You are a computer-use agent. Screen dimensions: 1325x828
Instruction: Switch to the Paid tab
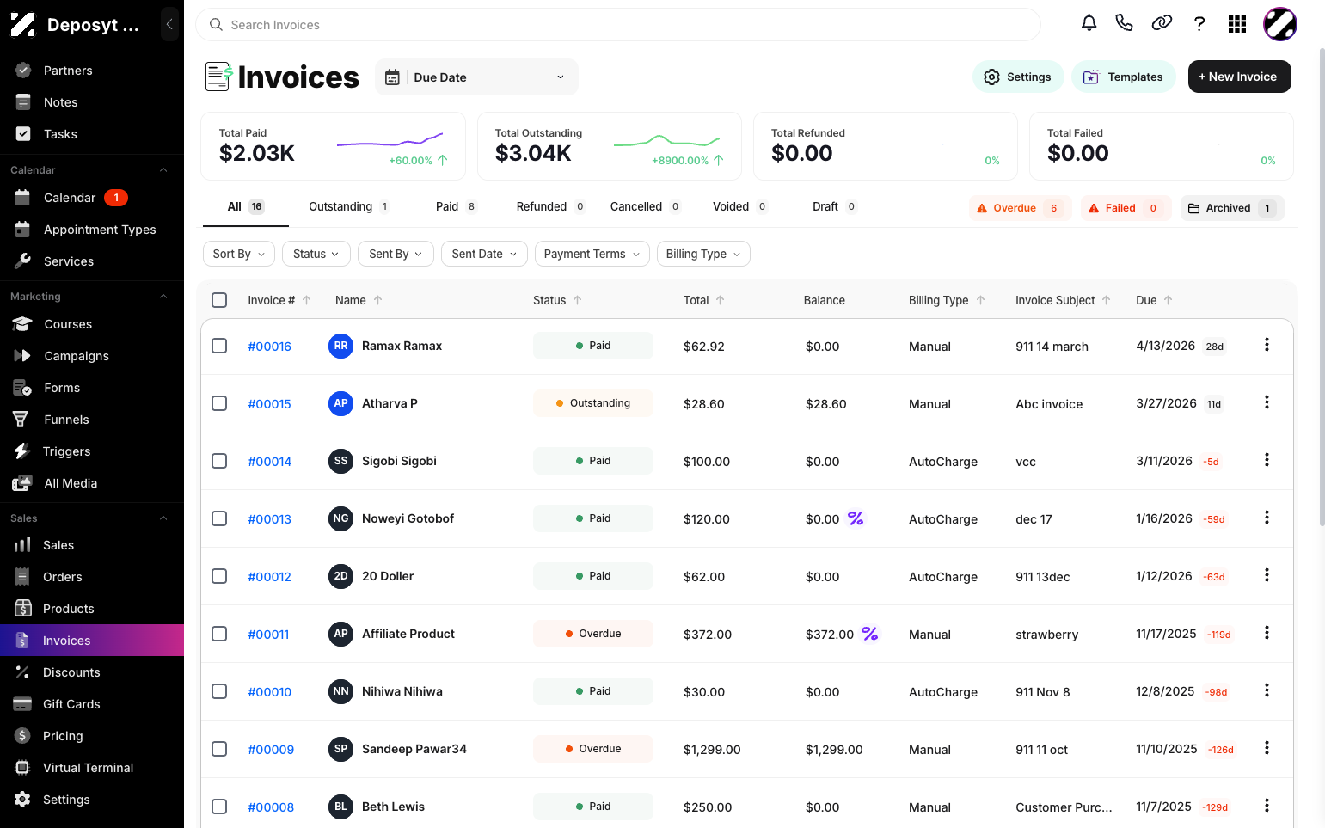pos(456,206)
